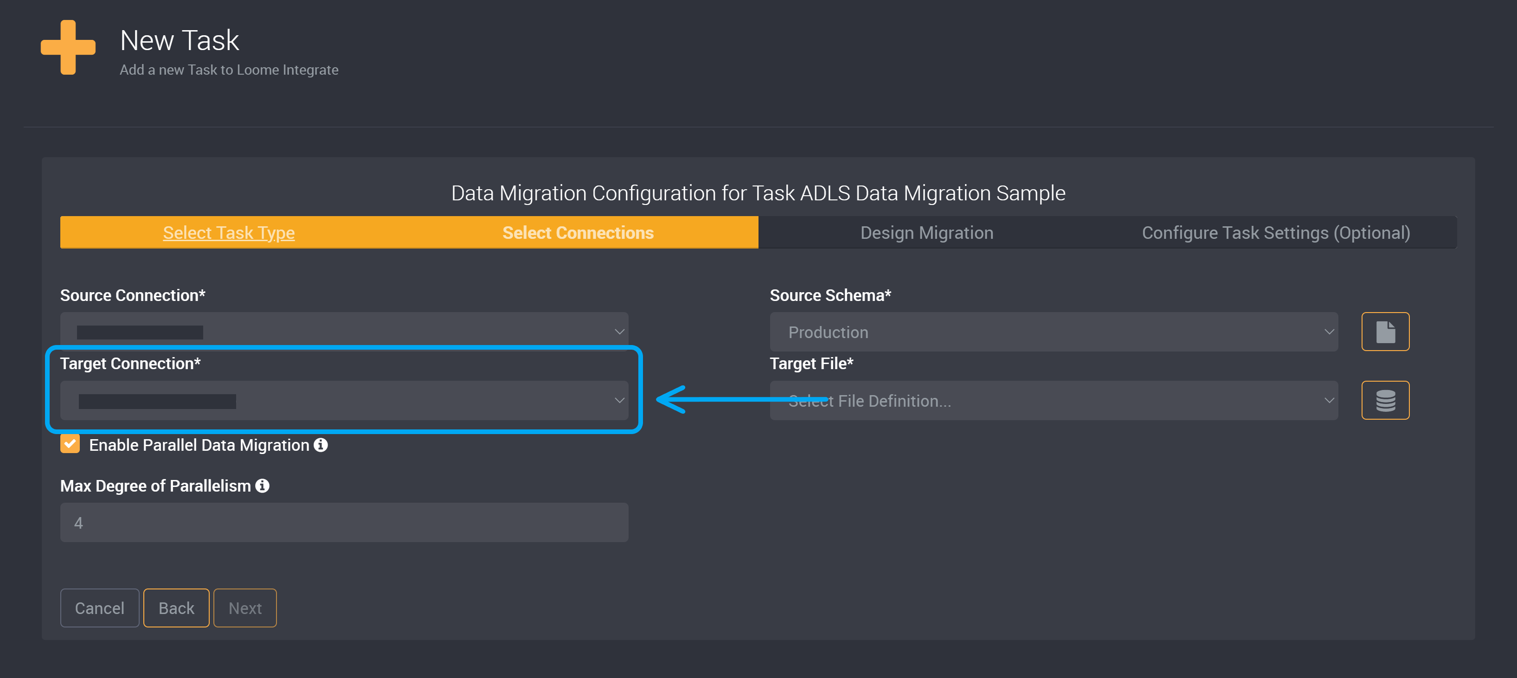Image resolution: width=1517 pixels, height=678 pixels.
Task: Click the info icon next to Max Degree of Parallelism
Action: click(263, 486)
